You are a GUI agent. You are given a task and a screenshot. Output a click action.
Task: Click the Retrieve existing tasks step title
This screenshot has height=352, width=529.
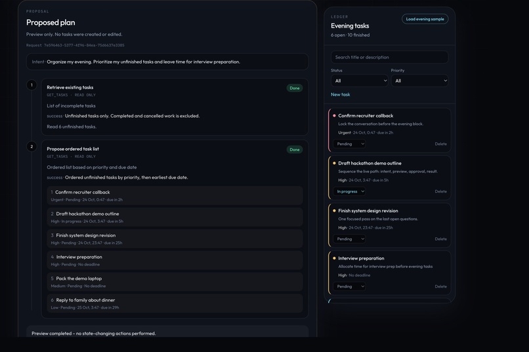[x=70, y=87]
